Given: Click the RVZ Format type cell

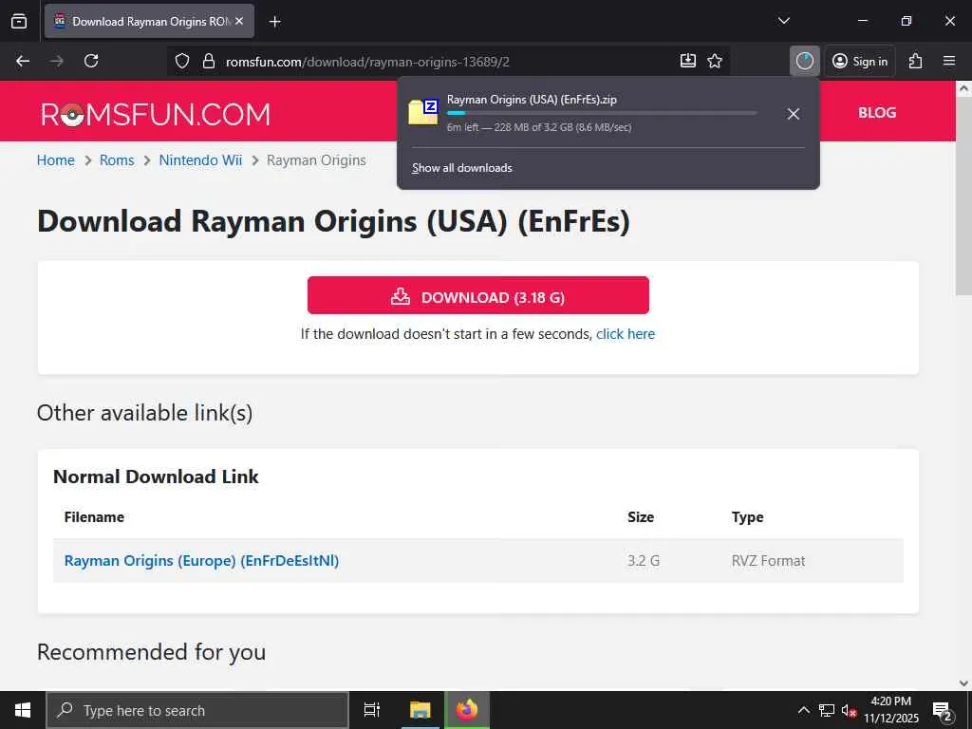Looking at the screenshot, I should click(768, 560).
